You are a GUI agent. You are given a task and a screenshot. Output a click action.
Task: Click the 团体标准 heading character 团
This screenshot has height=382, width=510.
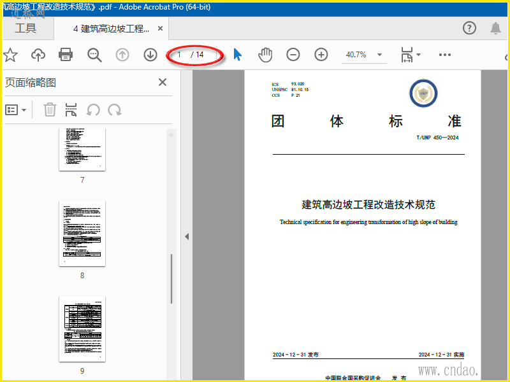pyautogui.click(x=278, y=121)
